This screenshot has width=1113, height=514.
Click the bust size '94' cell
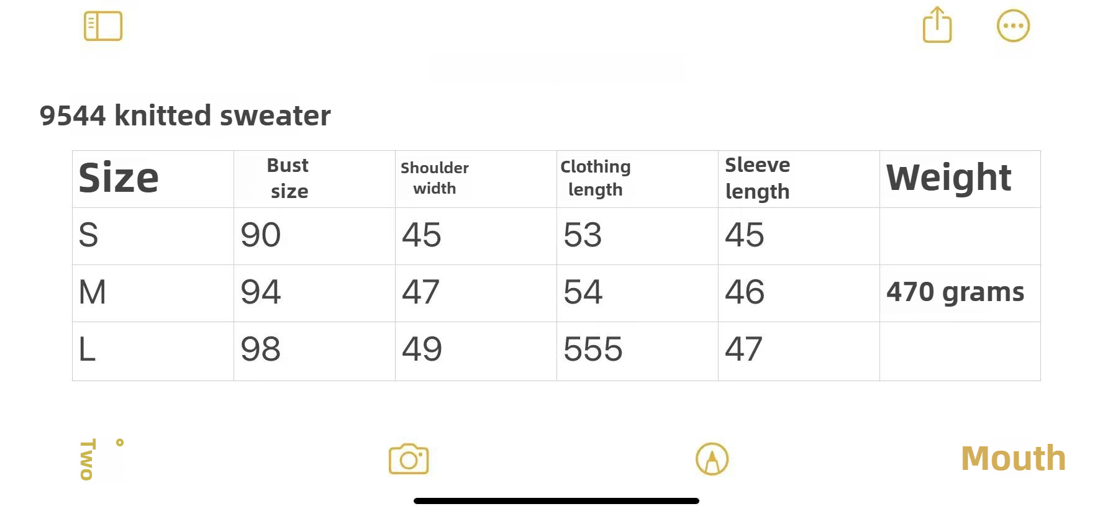(314, 292)
